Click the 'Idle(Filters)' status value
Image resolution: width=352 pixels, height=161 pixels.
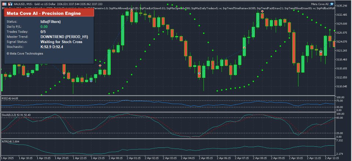click(x=51, y=22)
